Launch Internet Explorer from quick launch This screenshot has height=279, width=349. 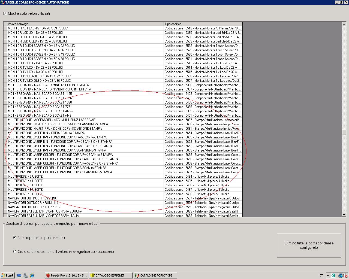32,275
